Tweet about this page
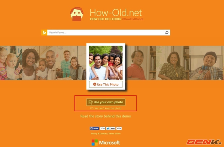 point(111,128)
